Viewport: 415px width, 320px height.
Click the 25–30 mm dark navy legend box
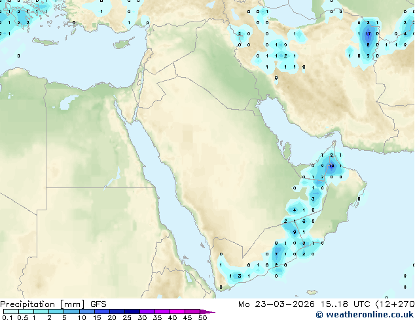[132, 312]
